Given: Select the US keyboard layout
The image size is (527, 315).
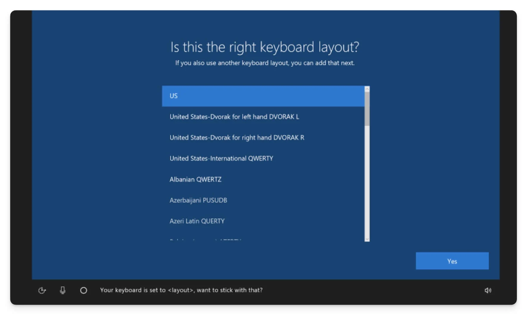Looking at the screenshot, I should tap(263, 96).
